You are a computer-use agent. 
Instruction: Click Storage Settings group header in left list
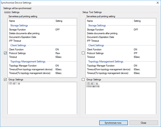pyautogui.click(x=19, y=25)
